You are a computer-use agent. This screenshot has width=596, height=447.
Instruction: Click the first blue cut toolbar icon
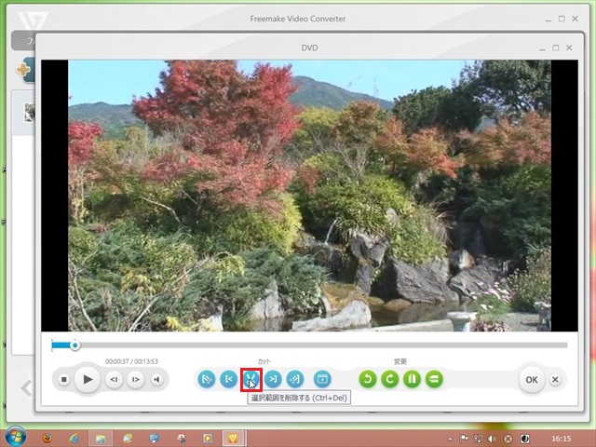pyautogui.click(x=206, y=379)
